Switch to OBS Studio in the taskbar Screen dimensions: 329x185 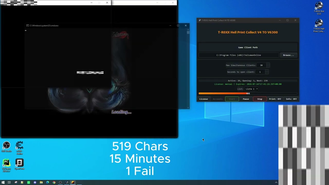[x=60, y=182]
